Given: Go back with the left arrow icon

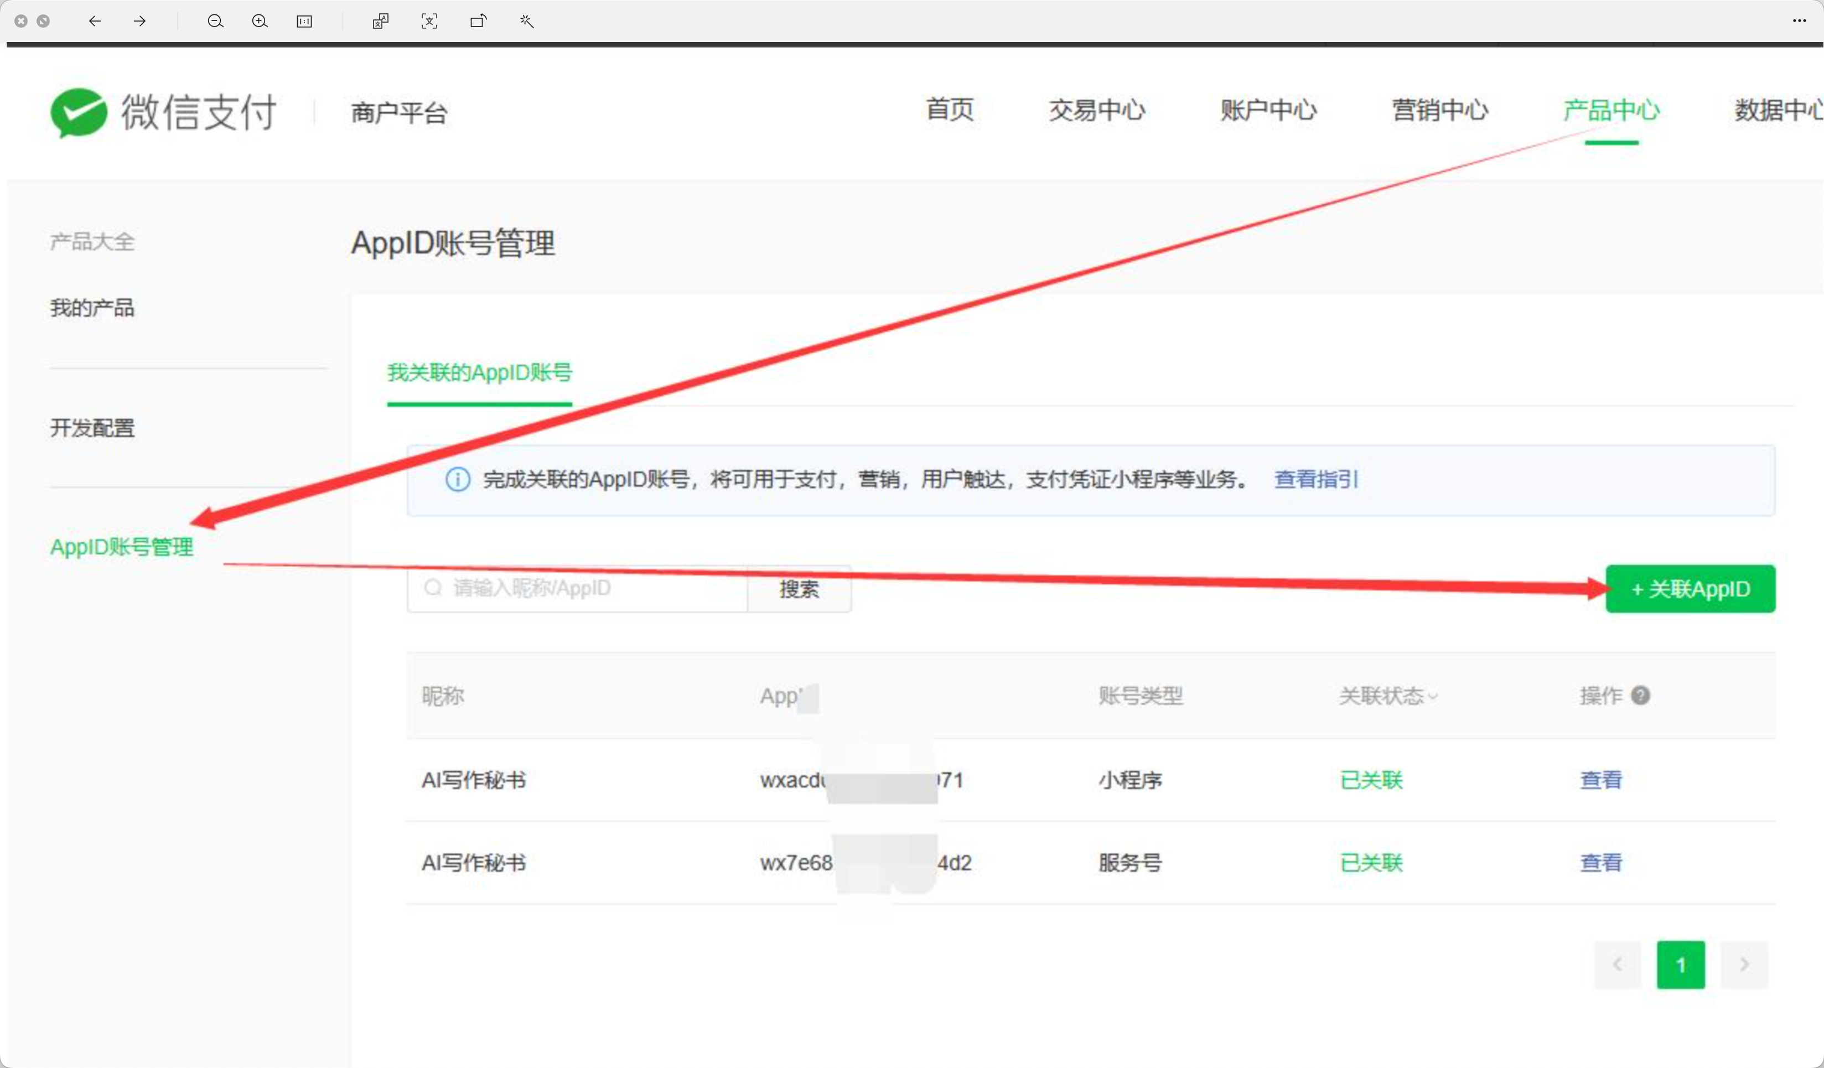Looking at the screenshot, I should pyautogui.click(x=95, y=21).
